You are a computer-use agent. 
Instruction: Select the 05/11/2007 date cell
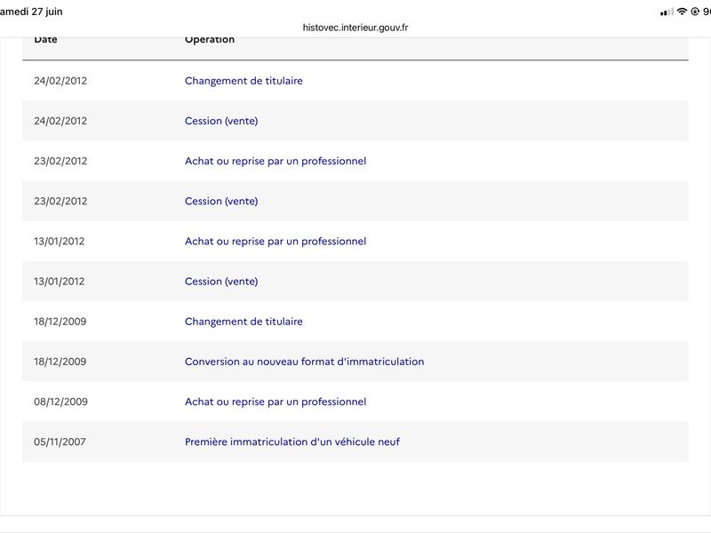tap(60, 442)
